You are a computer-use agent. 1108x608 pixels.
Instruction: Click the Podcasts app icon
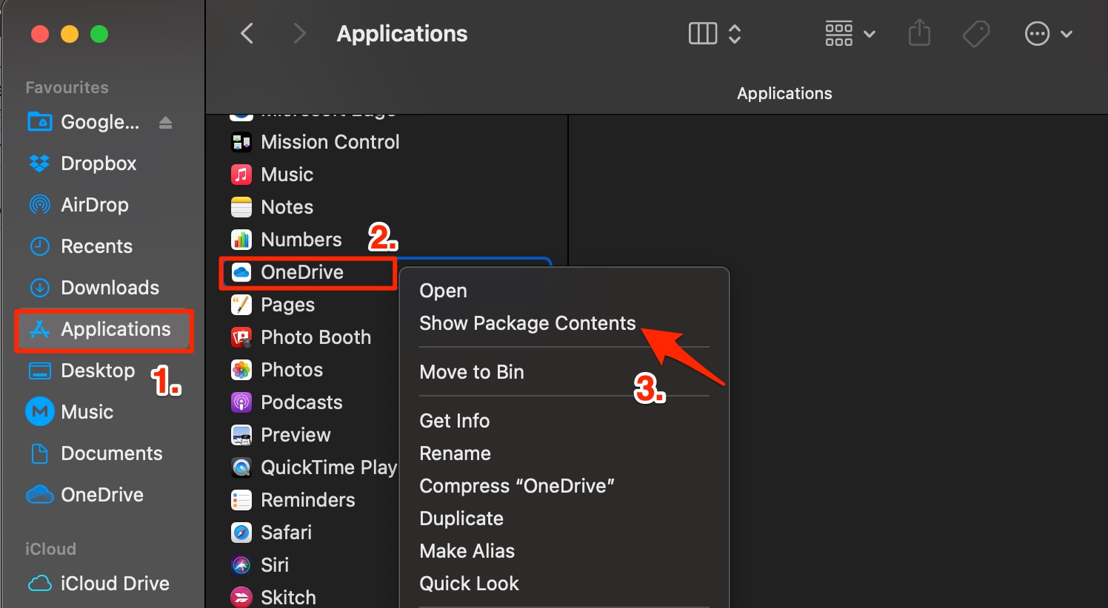tap(241, 402)
